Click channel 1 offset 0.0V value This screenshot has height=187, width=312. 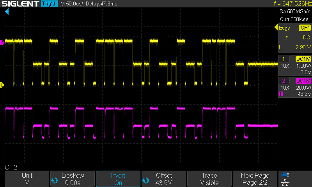[306, 72]
